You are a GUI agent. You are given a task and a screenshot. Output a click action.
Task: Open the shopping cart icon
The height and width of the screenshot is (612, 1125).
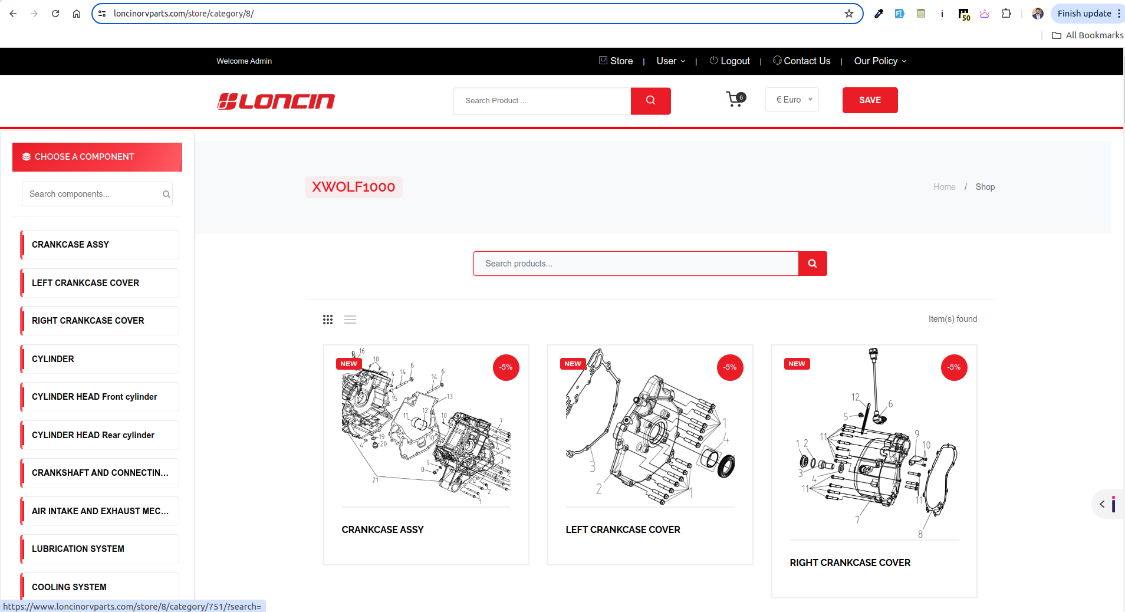tap(735, 100)
